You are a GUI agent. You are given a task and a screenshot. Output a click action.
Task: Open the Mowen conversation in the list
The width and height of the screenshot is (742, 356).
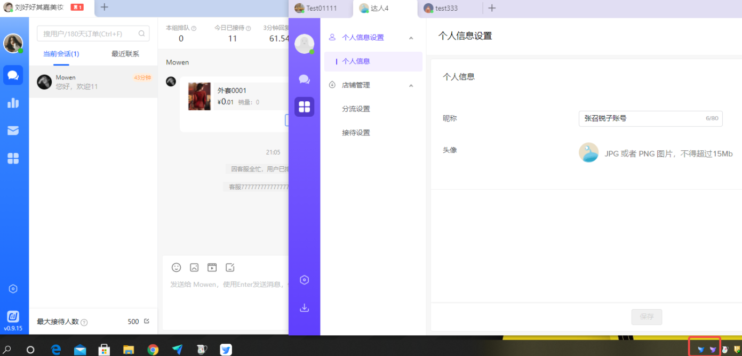(x=93, y=82)
